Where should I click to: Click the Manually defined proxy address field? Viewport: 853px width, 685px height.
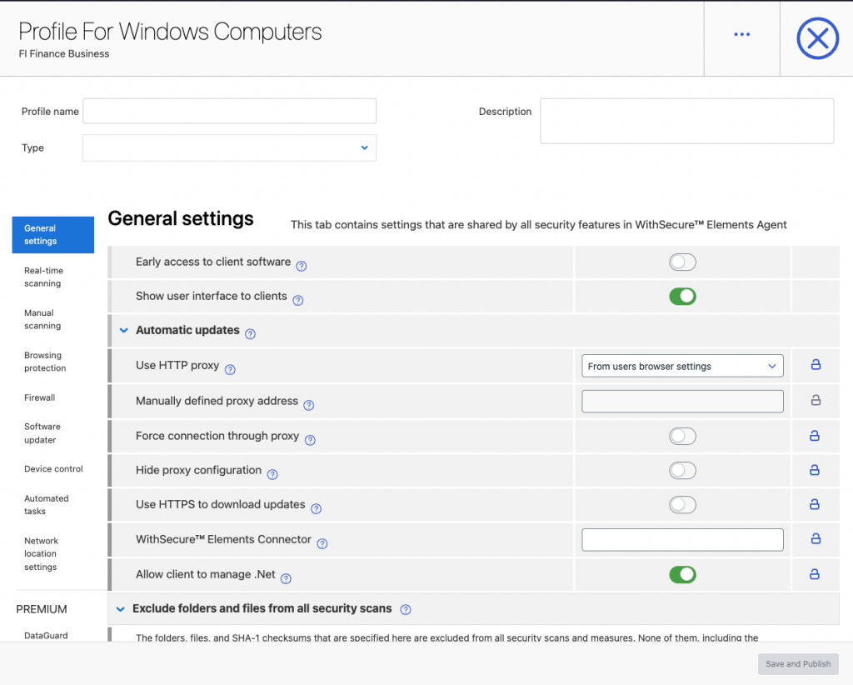[682, 401]
